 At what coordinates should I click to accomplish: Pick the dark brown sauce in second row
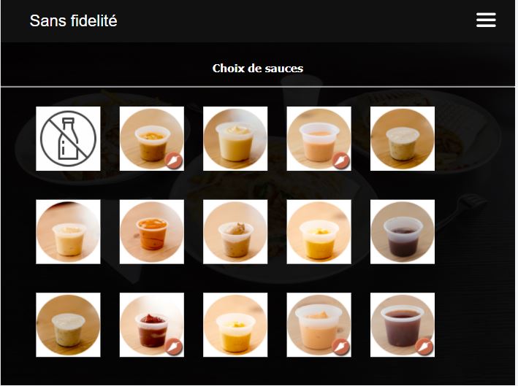point(403,231)
